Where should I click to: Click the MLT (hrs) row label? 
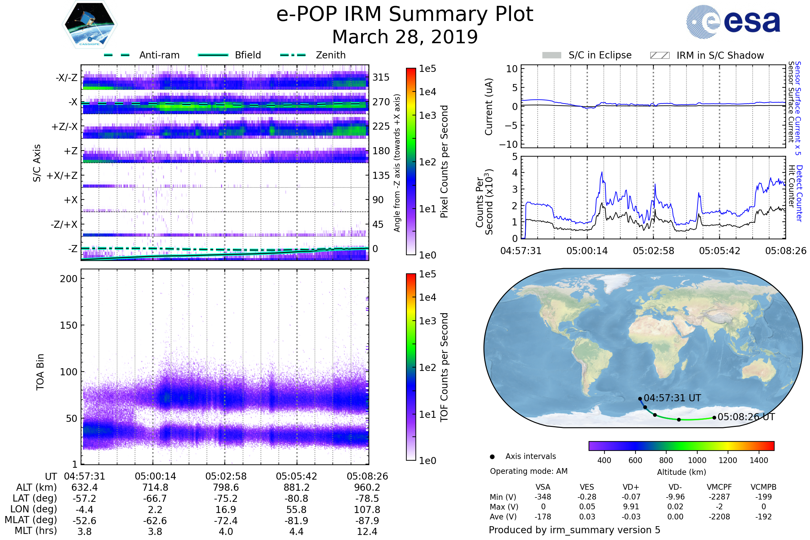coord(35,531)
